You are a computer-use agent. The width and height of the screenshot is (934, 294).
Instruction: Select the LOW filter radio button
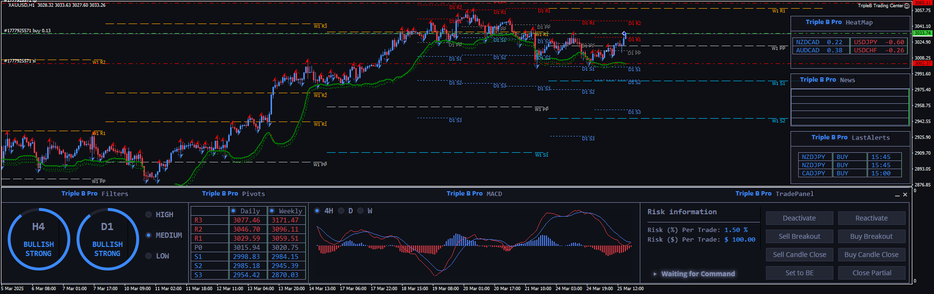(149, 256)
